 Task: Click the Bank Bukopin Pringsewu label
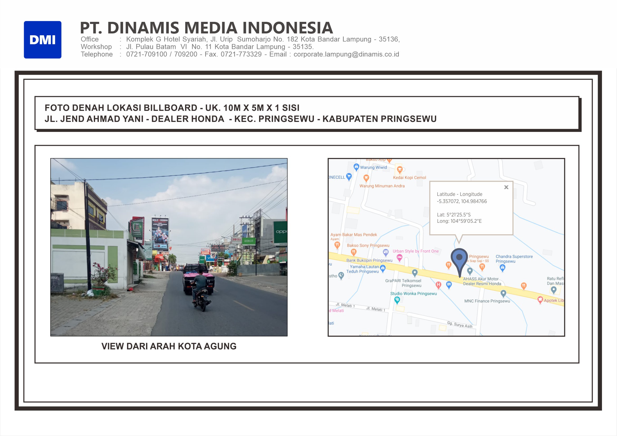coord(369,260)
